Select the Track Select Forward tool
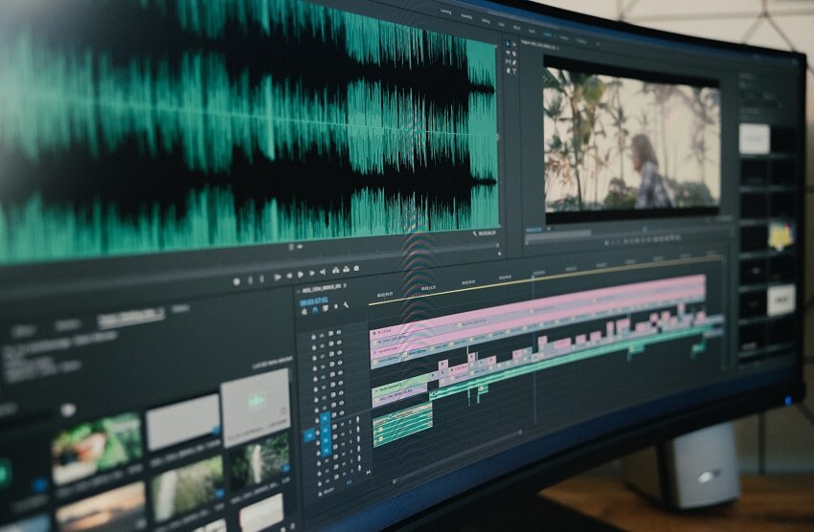 [514, 45]
